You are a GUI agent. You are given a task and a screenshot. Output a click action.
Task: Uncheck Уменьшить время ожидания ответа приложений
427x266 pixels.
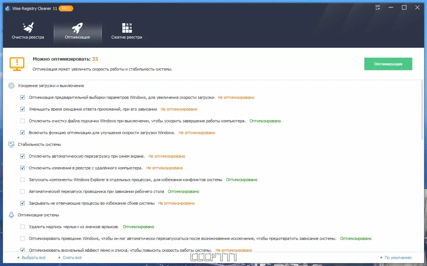coord(22,109)
